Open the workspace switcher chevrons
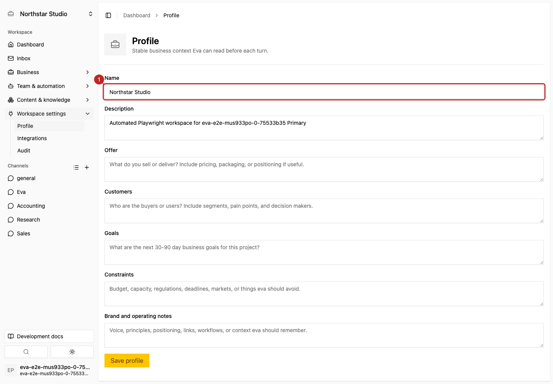Screen dimensions: 553x384 (x=91, y=14)
